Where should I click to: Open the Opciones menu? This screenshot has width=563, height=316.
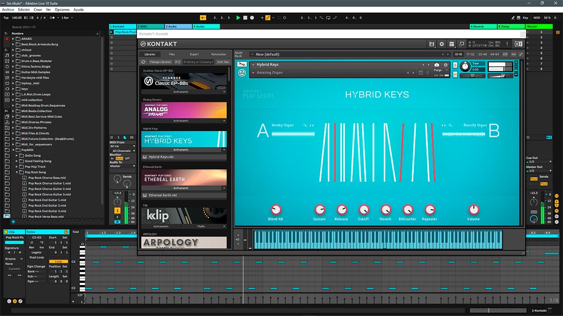[x=62, y=9]
